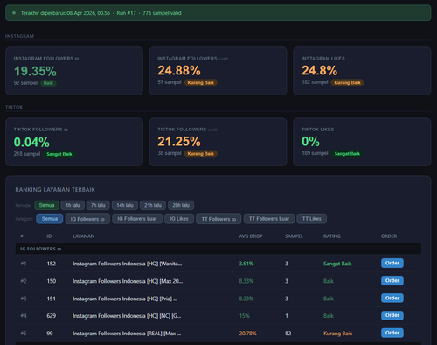Viewport: 437px width, 345px height.
Task: Filter category by IG Likes
Action: coord(179,219)
